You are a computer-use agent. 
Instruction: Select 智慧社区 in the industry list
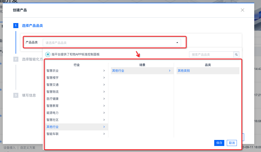pos(53,120)
